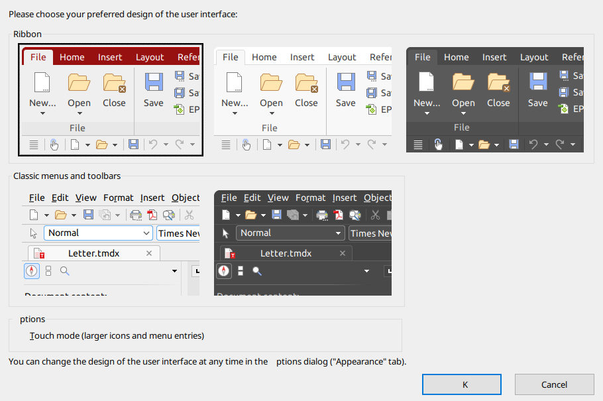Click the printer icon in the dark classic toolbar
603x401 pixels.
coord(322,215)
